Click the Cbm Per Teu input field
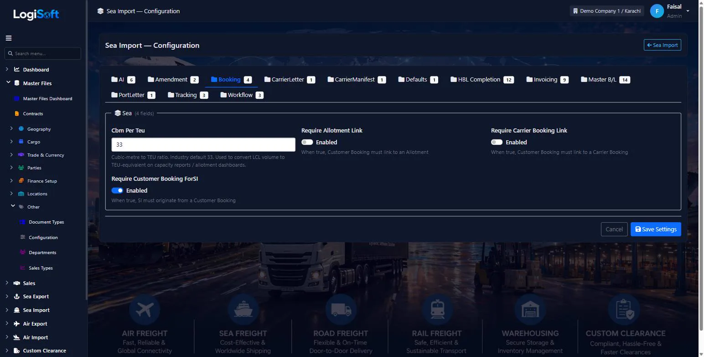 point(203,144)
